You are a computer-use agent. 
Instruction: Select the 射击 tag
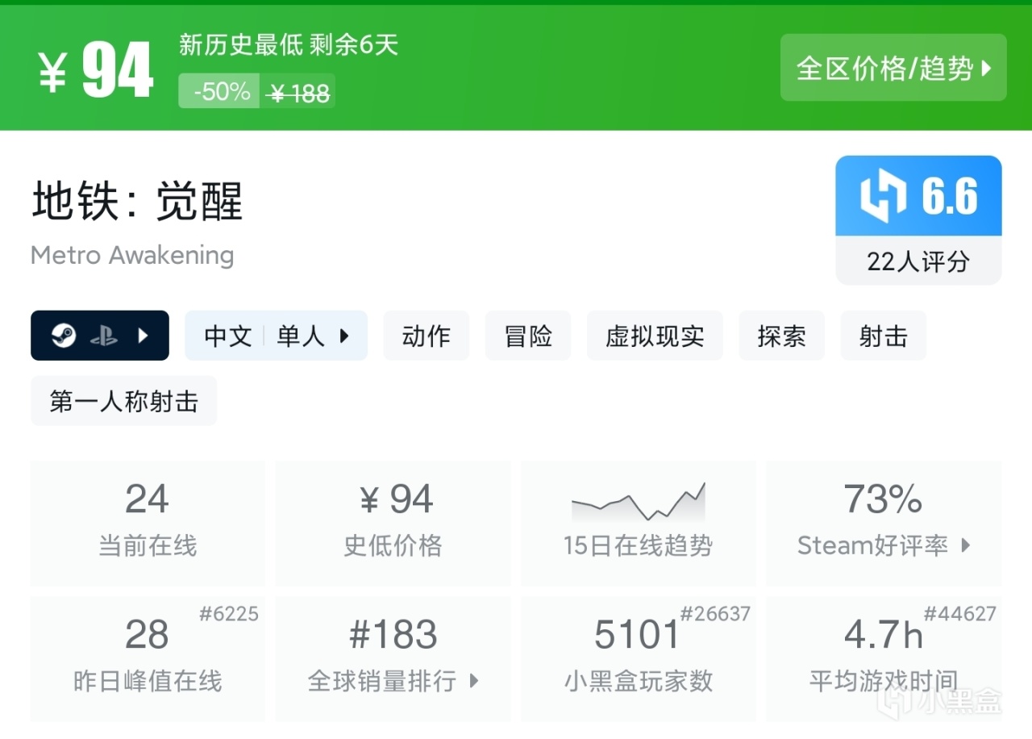click(x=883, y=336)
